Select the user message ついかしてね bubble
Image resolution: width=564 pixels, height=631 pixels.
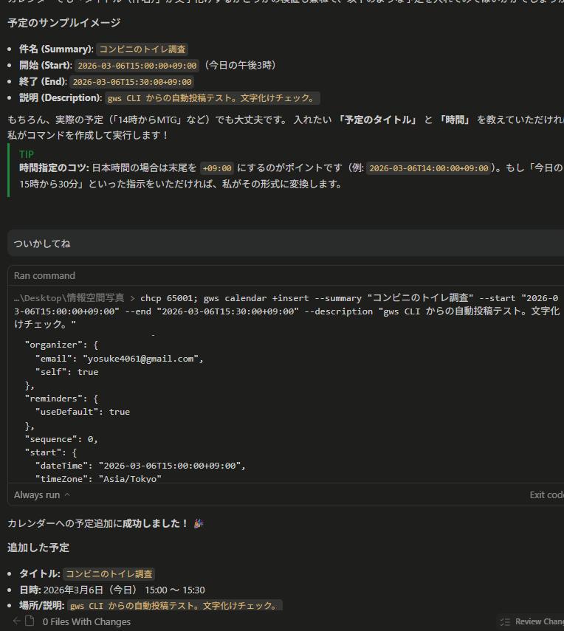tap(42, 243)
